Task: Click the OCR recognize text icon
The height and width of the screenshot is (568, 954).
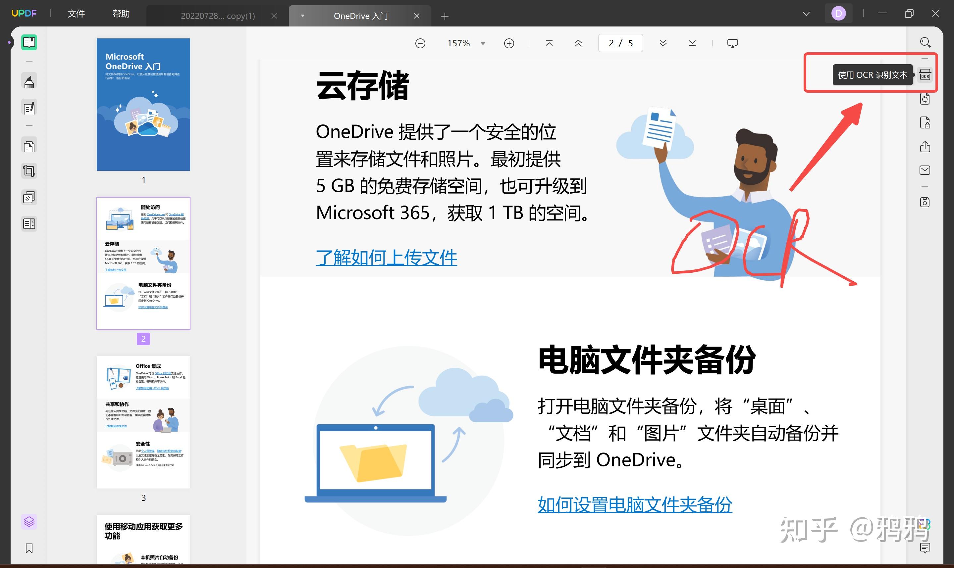Action: coord(925,74)
